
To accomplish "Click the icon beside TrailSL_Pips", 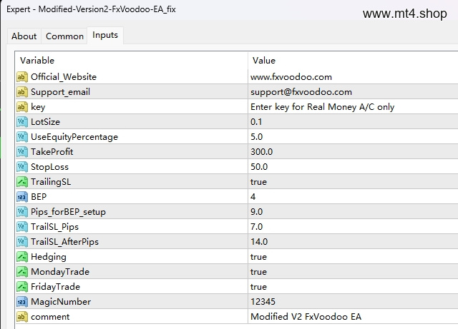I will 22,227.
